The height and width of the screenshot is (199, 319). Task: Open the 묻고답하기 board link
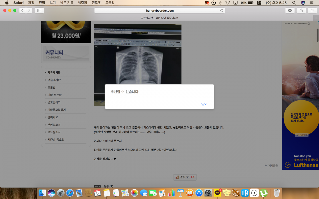[54, 102]
